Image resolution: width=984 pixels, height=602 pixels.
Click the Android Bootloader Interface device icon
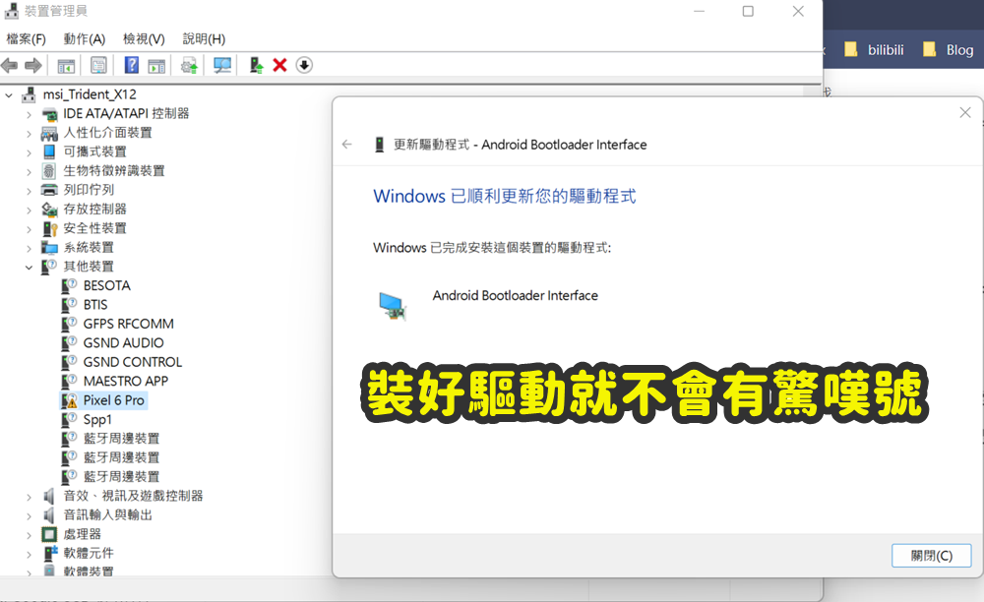tap(393, 306)
